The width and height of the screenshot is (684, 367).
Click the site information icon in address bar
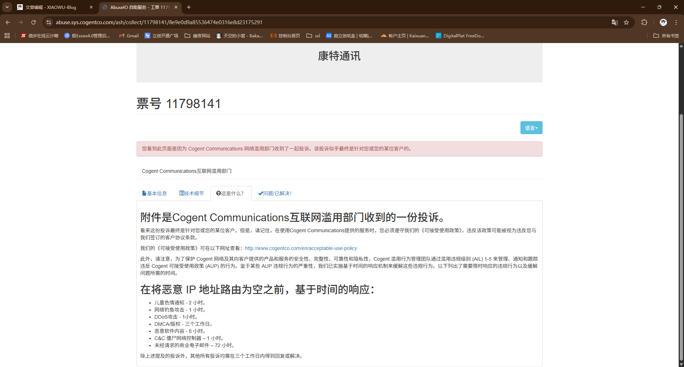[49, 22]
